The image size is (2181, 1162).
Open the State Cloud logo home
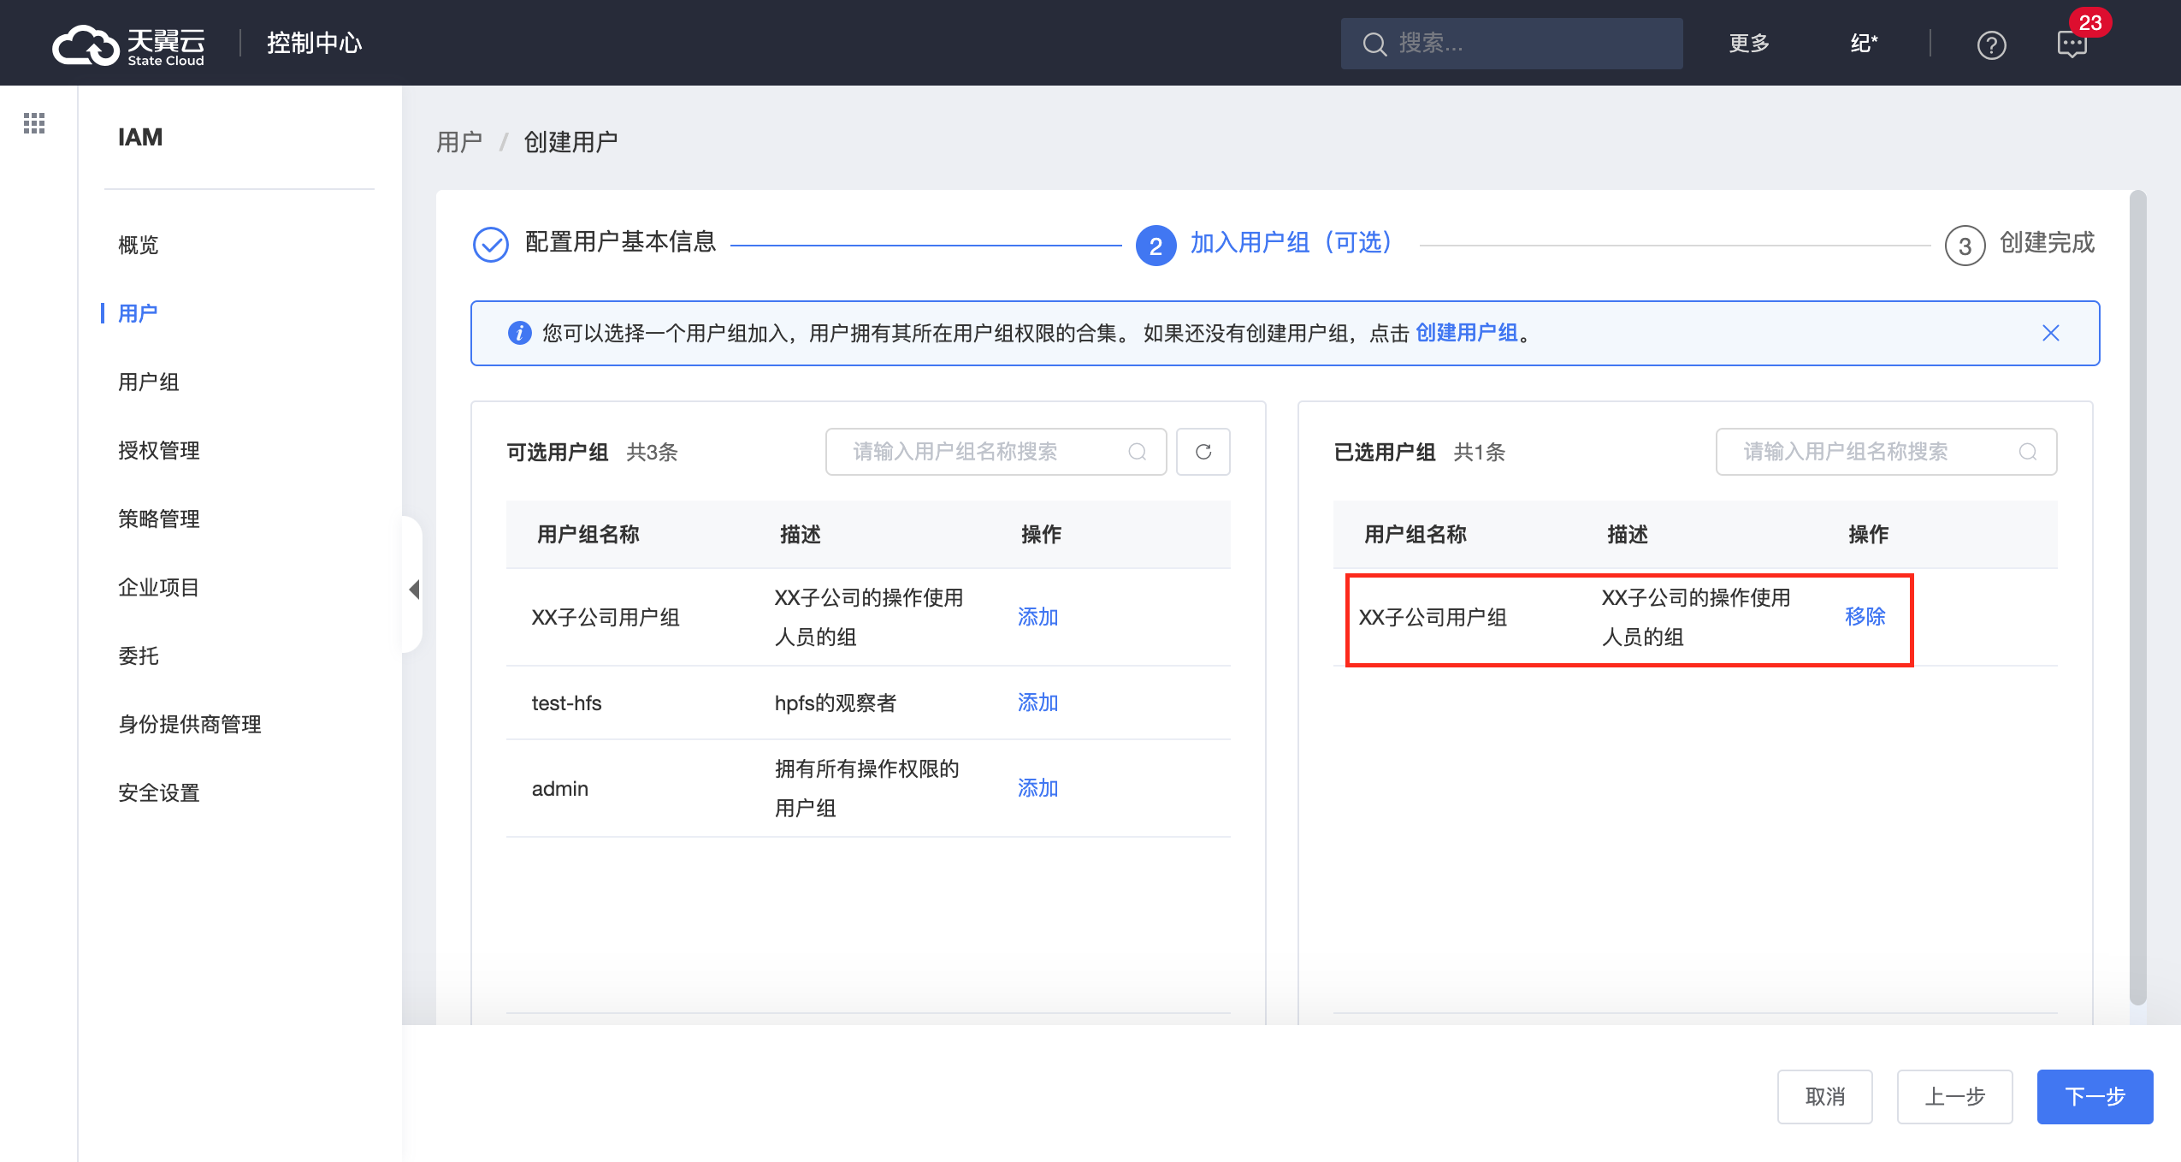point(128,44)
